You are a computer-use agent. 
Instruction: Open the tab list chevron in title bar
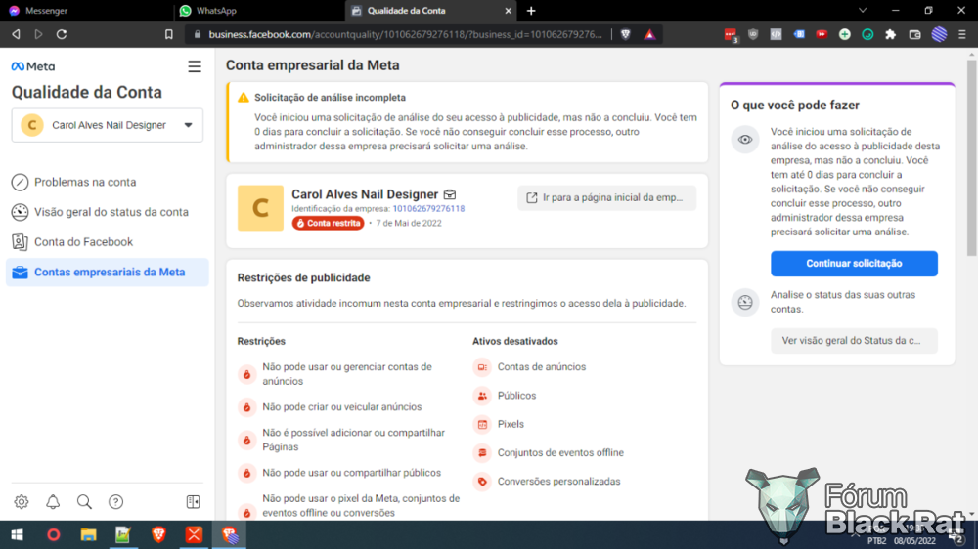pyautogui.click(x=863, y=11)
